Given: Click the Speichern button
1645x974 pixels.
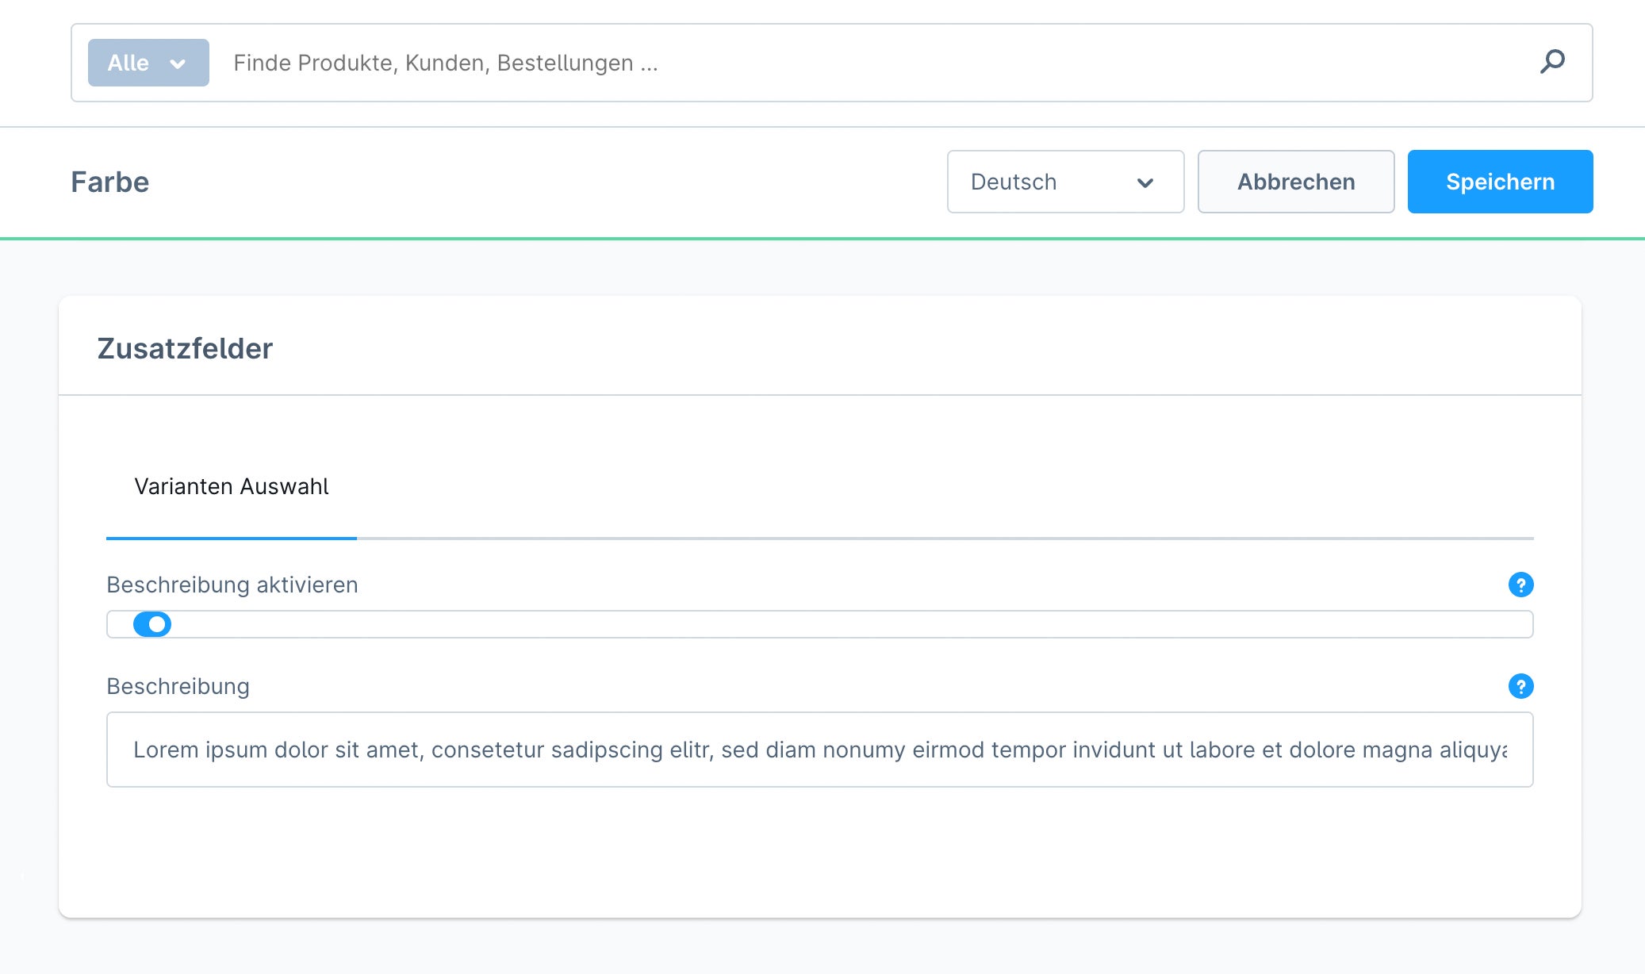Looking at the screenshot, I should 1500,182.
